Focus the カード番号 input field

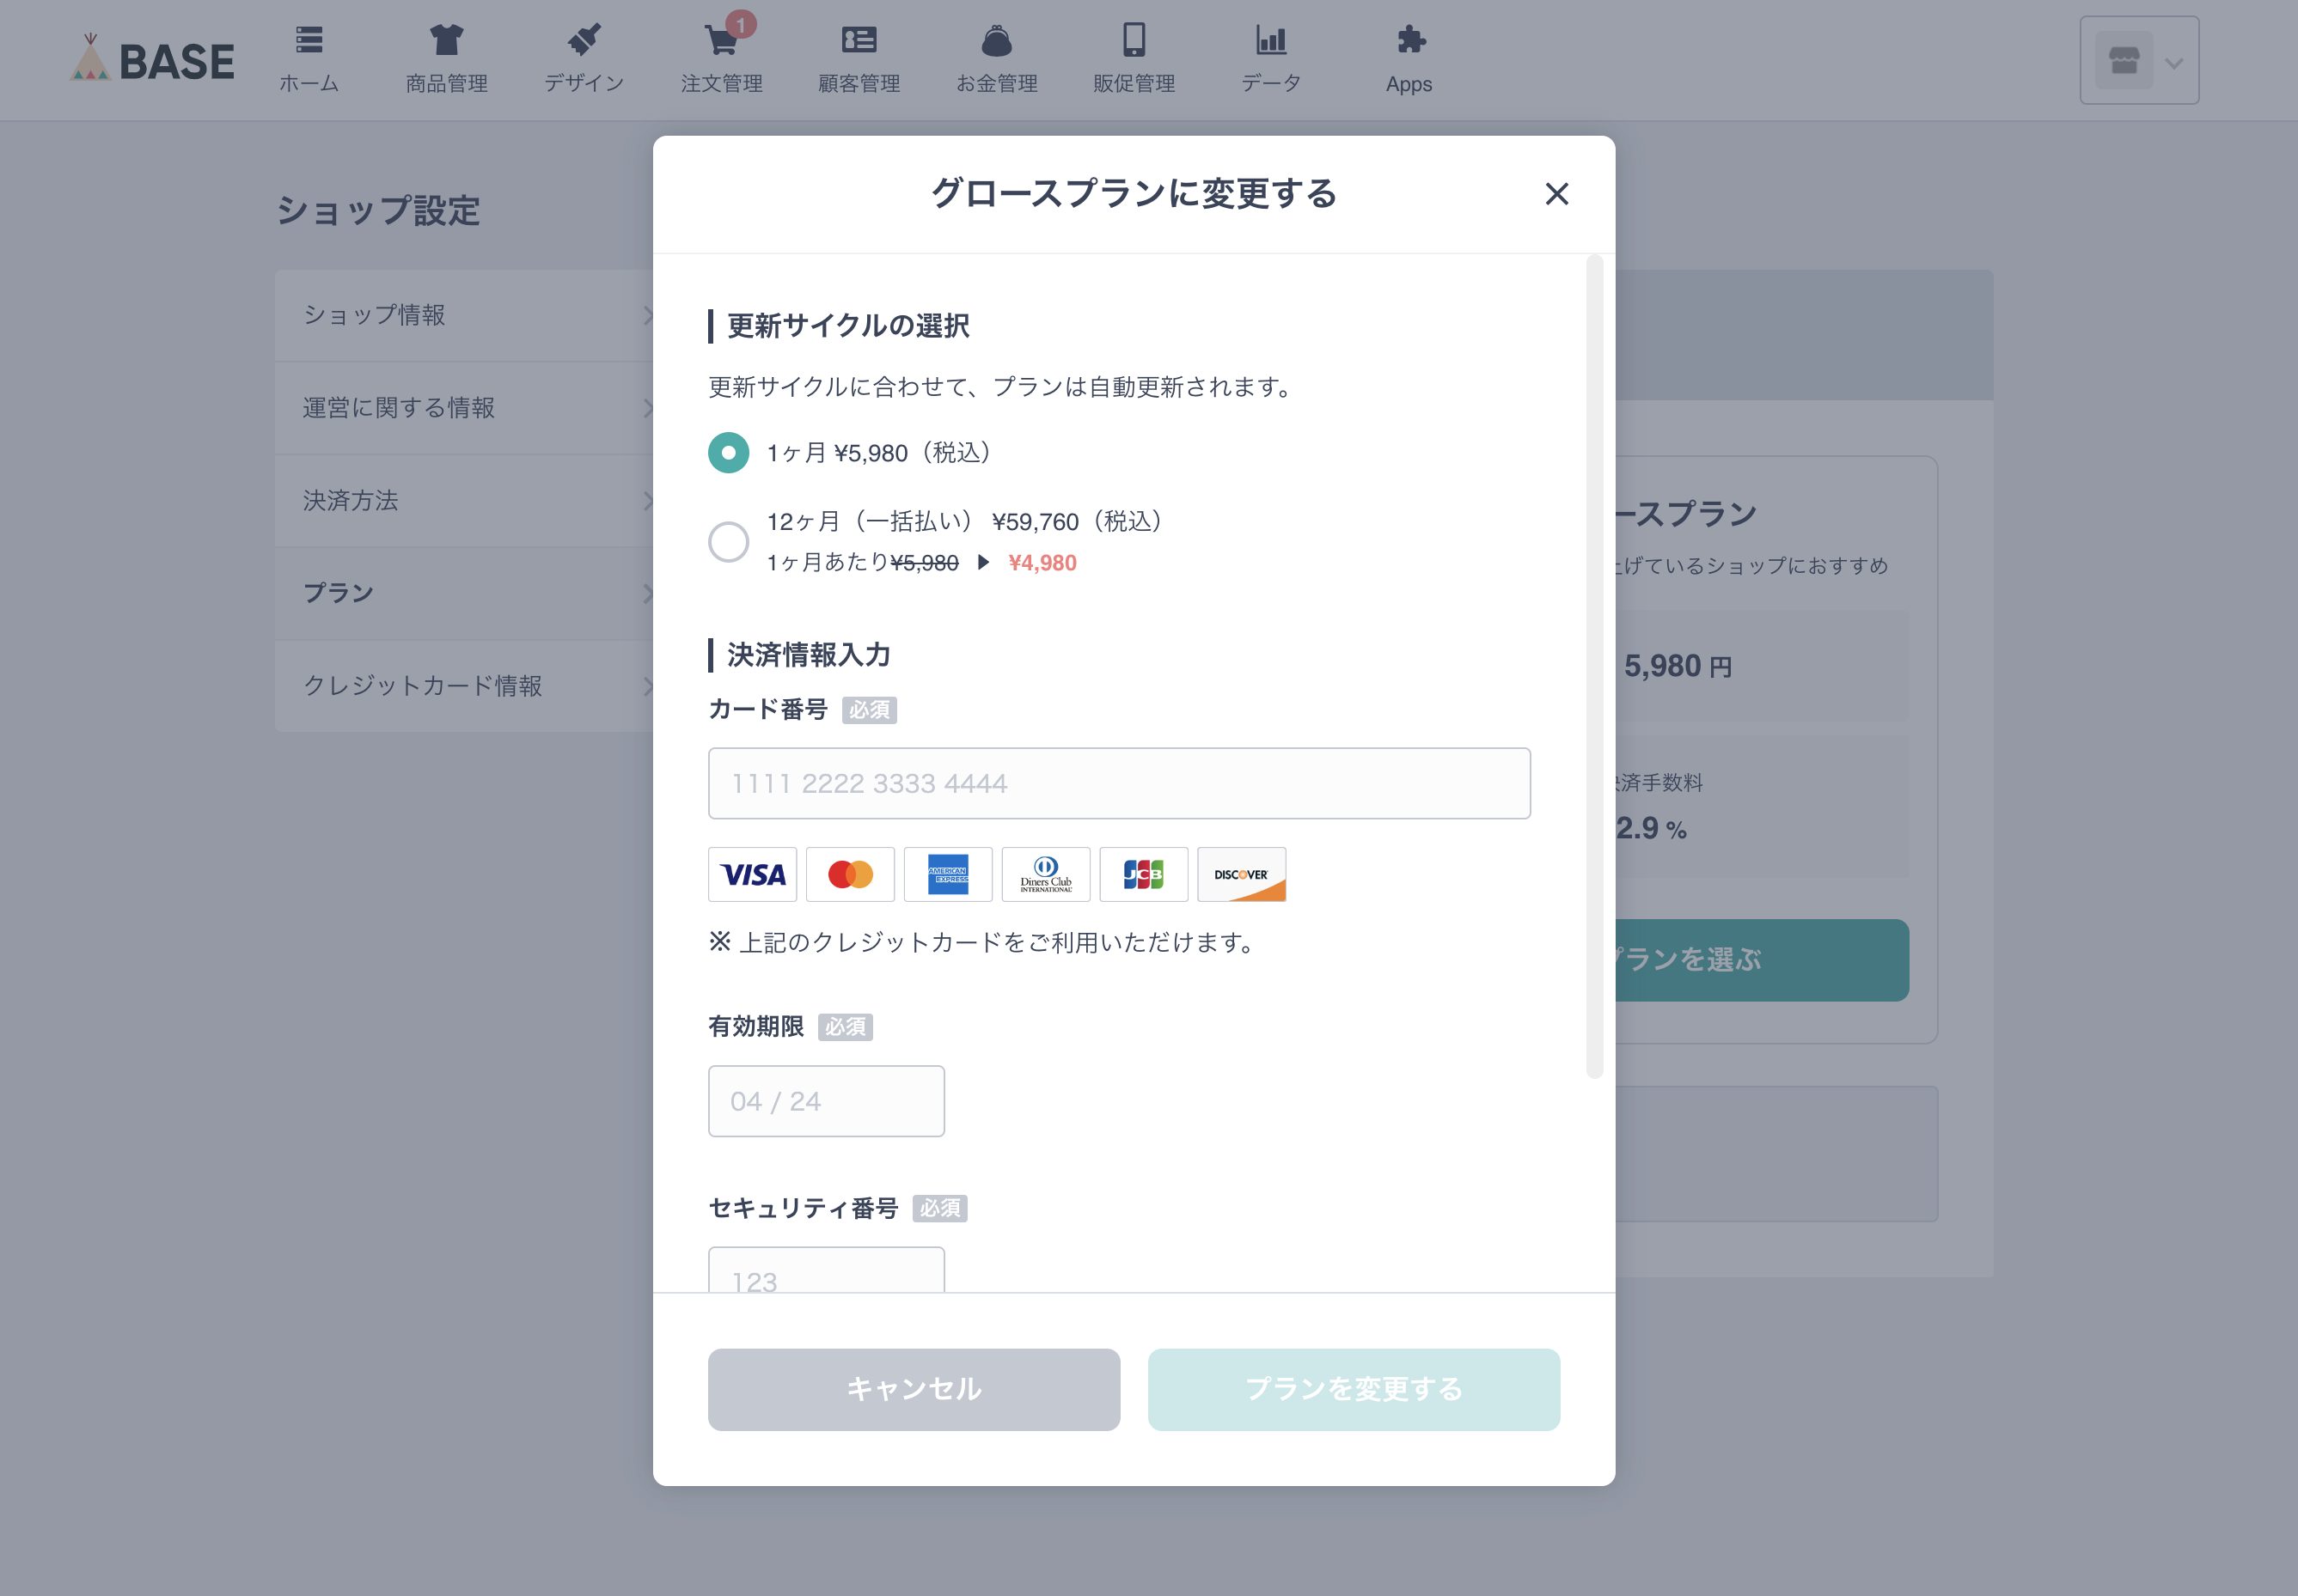point(1118,783)
